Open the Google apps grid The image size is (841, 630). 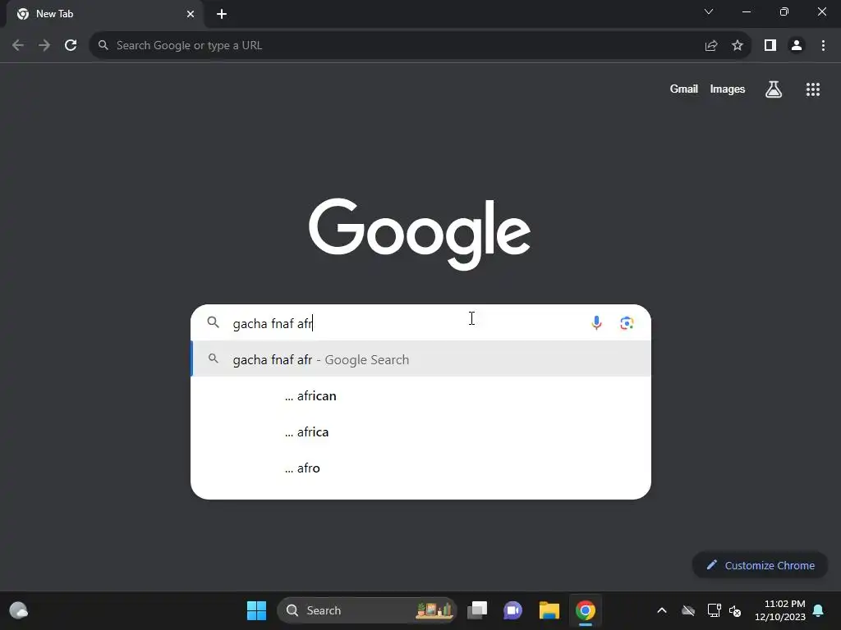812,89
